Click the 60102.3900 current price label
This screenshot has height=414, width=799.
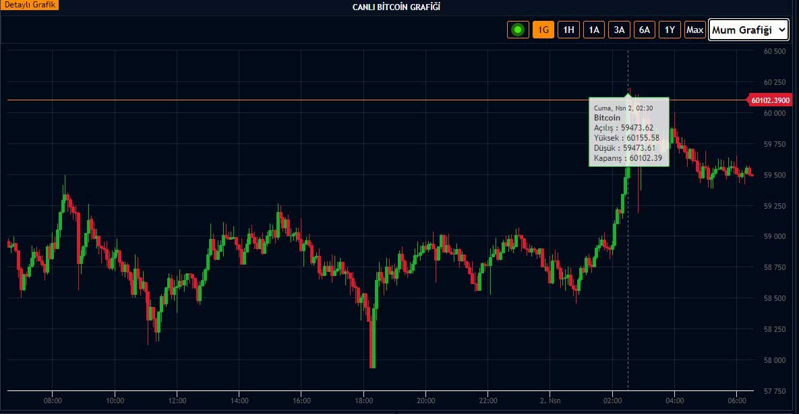[x=769, y=100]
